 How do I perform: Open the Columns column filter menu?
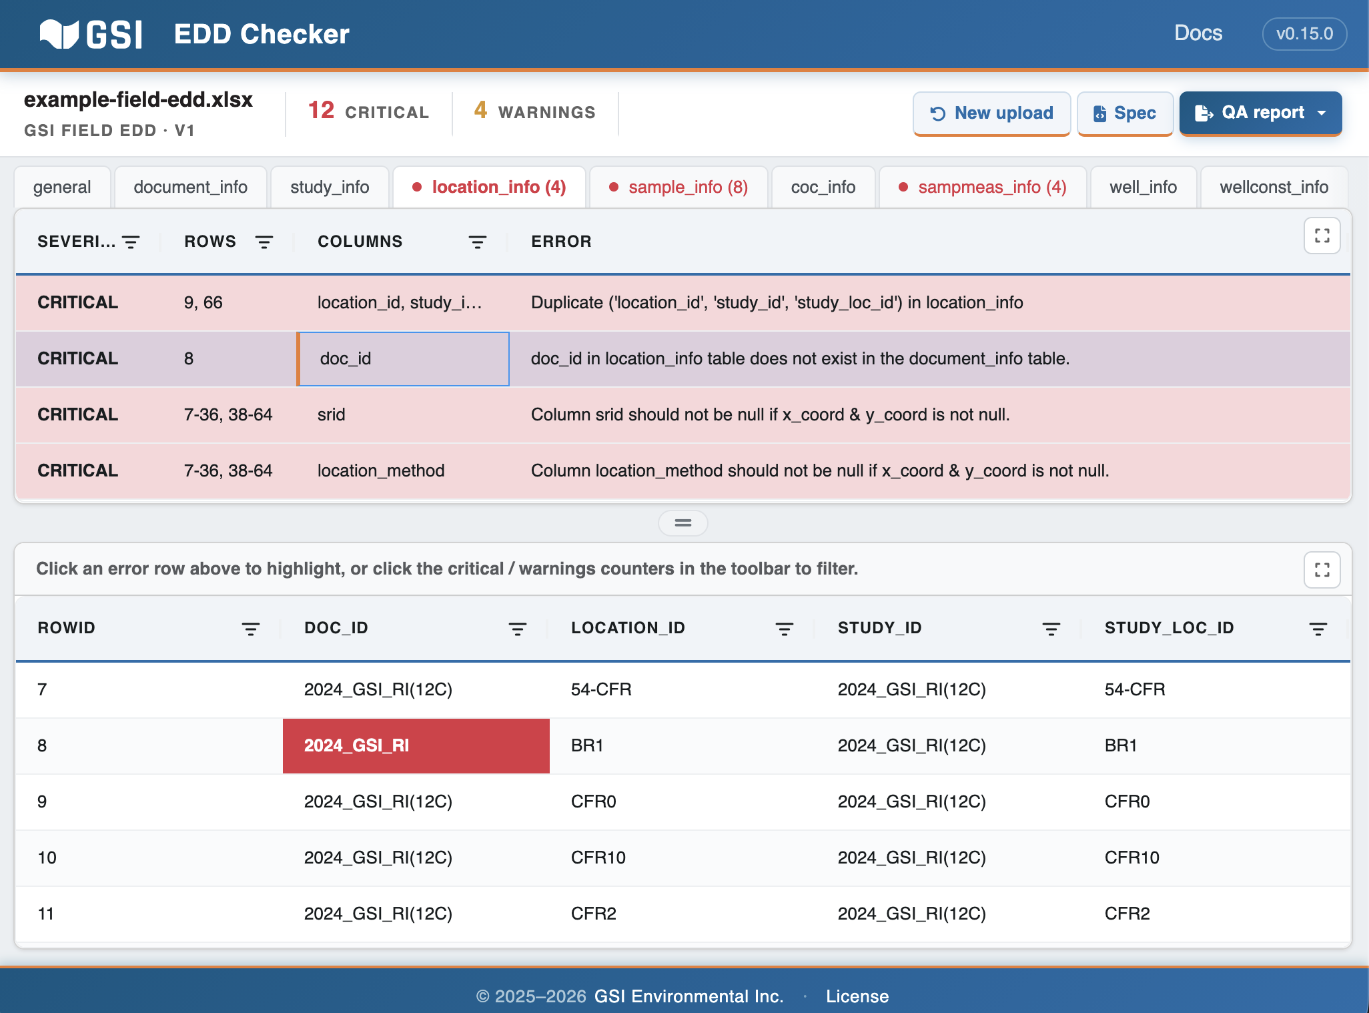478,242
